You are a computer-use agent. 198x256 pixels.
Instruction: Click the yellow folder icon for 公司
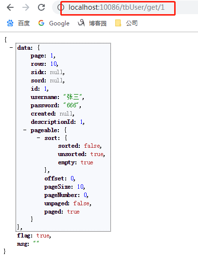(x=118, y=23)
